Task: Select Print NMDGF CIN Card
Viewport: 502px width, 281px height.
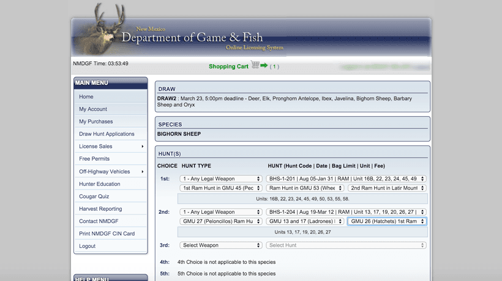Action: click(x=107, y=234)
